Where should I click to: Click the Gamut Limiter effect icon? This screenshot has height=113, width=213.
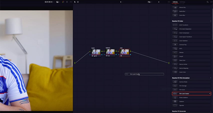[x=175, y=64]
